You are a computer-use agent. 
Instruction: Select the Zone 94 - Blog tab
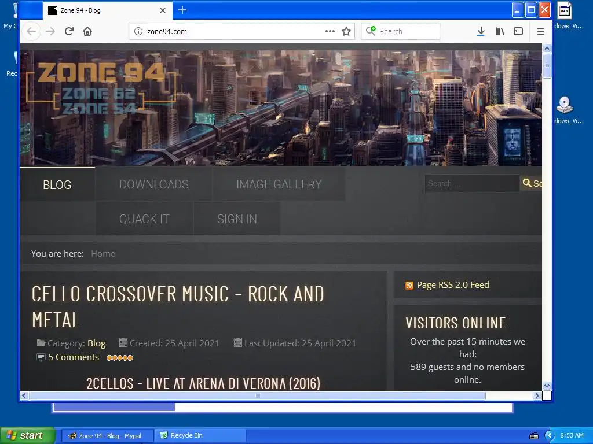tap(107, 10)
